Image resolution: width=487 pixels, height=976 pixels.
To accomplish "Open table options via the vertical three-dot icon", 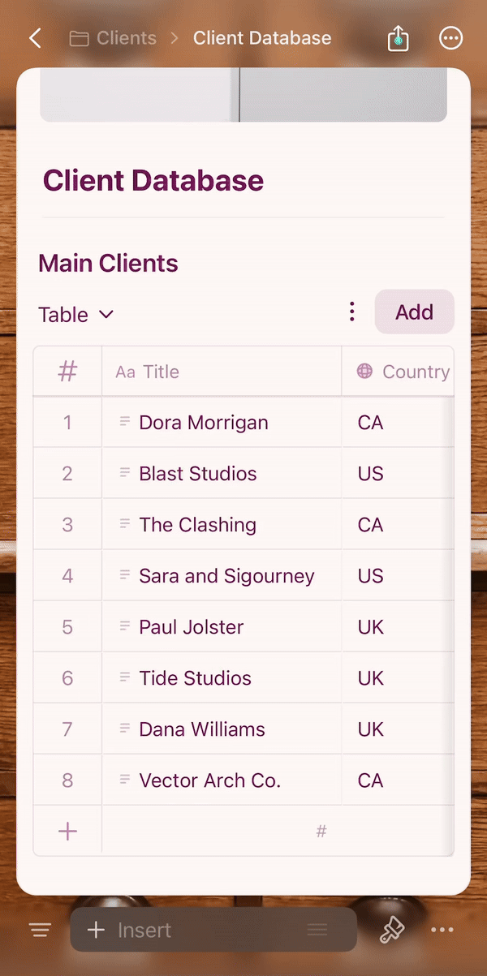I will click(351, 311).
